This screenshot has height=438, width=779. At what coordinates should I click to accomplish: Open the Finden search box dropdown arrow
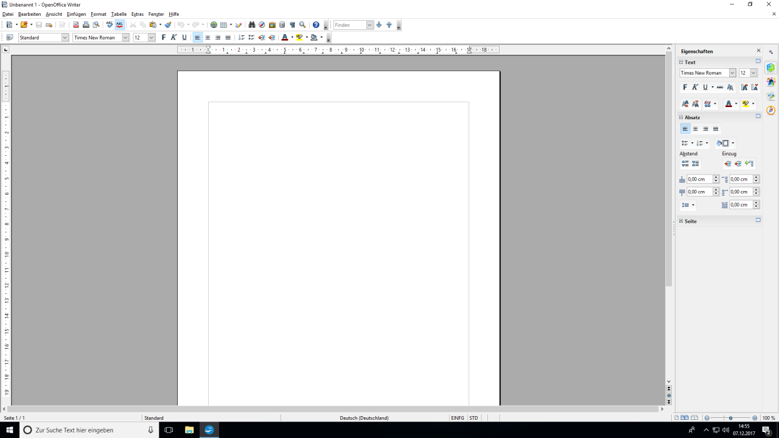tap(369, 25)
